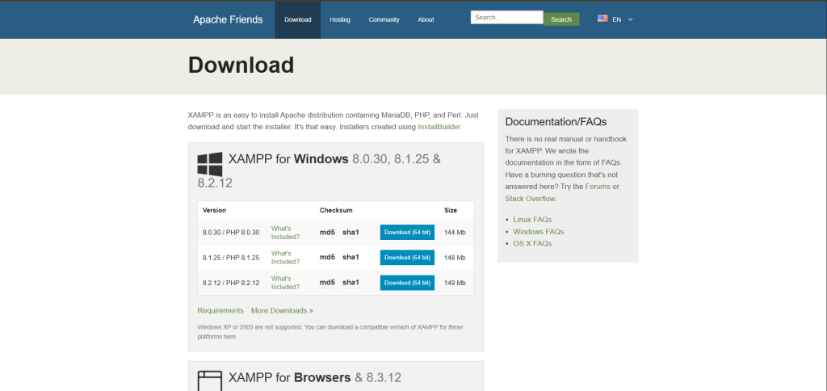Follow the 'here' compatible version link
The image size is (827, 391).
229,337
